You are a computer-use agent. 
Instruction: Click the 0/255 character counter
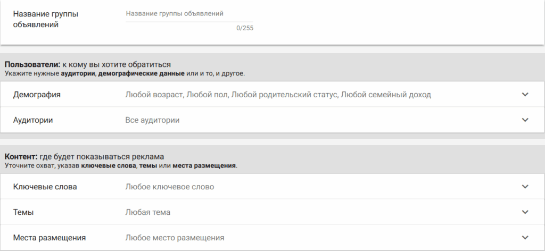coord(245,28)
